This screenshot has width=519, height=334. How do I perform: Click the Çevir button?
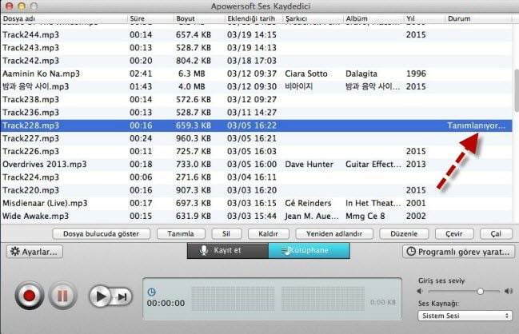click(x=454, y=234)
